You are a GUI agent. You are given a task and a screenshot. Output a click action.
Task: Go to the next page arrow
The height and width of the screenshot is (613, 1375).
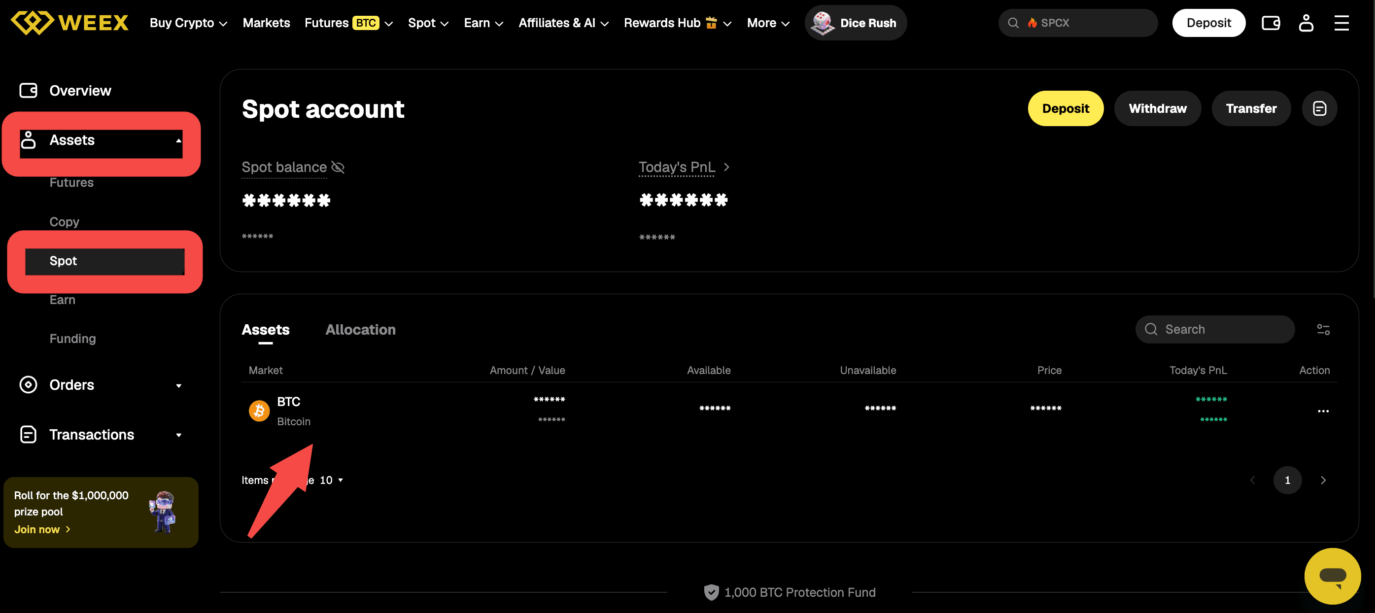tap(1323, 480)
